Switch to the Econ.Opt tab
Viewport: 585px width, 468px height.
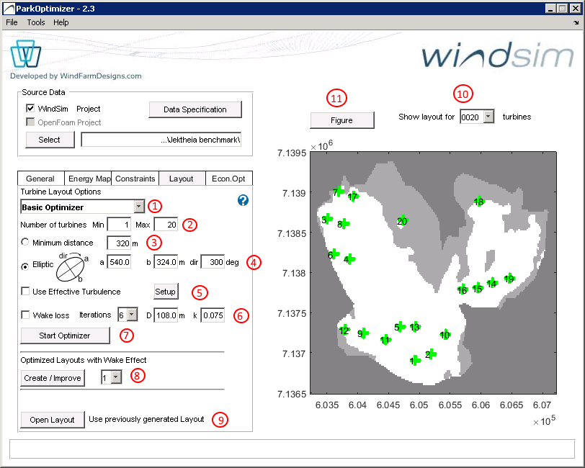pyautogui.click(x=228, y=179)
